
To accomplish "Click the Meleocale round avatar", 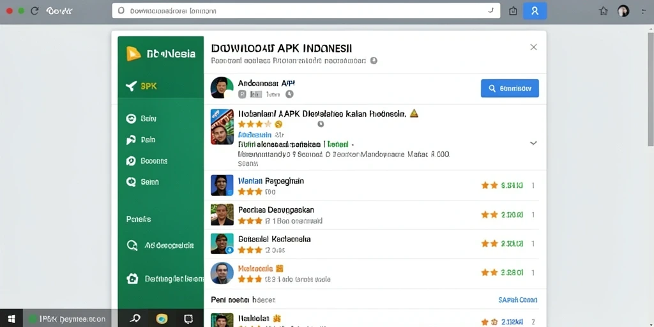I will point(222,273).
